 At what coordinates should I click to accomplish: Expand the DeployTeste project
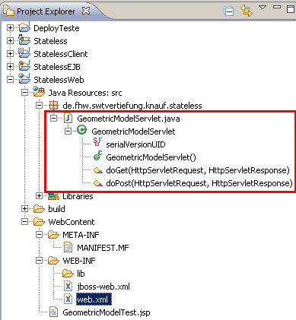coord(10,27)
